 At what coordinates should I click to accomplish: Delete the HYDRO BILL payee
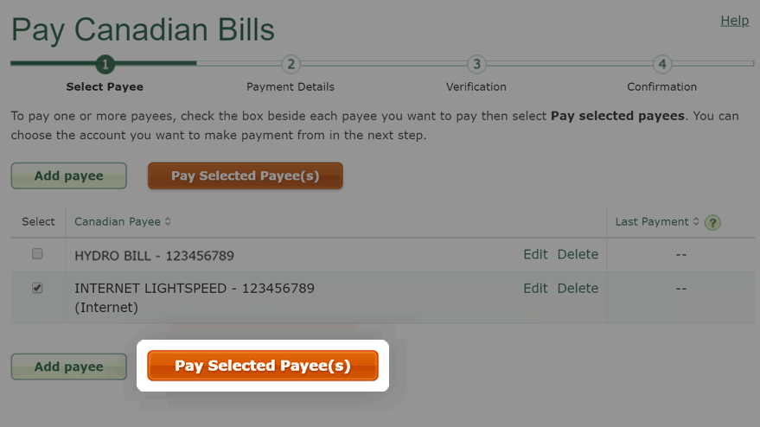tap(578, 254)
